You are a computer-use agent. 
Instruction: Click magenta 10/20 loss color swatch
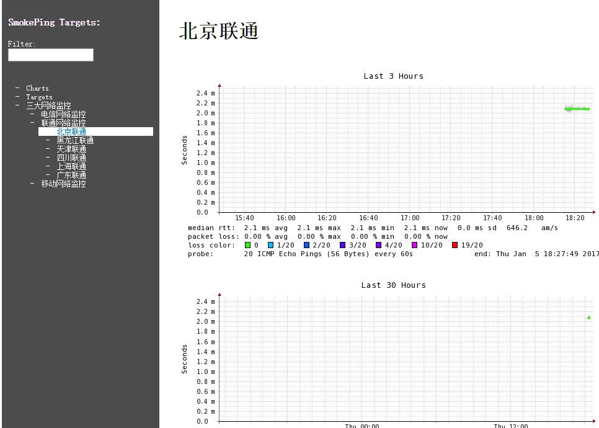coord(414,245)
